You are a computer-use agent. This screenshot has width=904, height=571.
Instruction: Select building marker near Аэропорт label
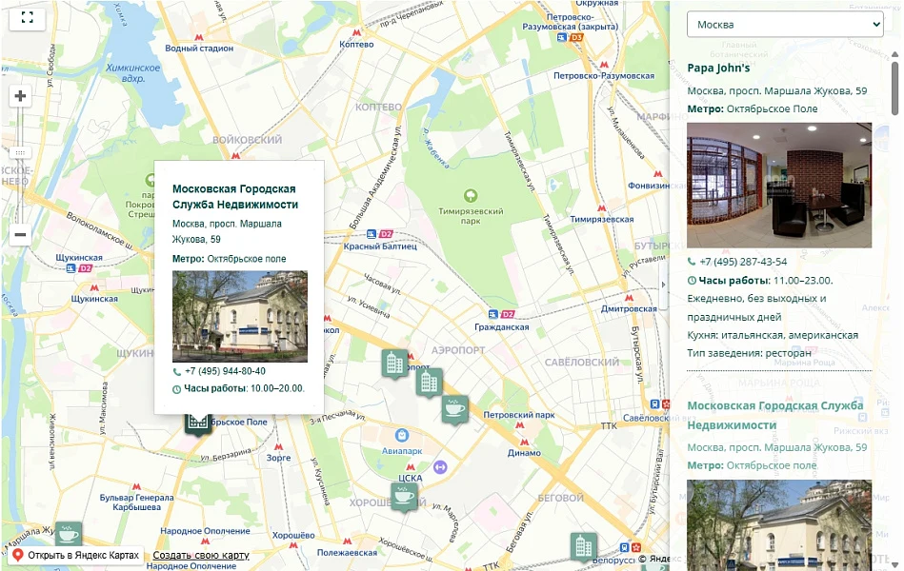pyautogui.click(x=395, y=364)
